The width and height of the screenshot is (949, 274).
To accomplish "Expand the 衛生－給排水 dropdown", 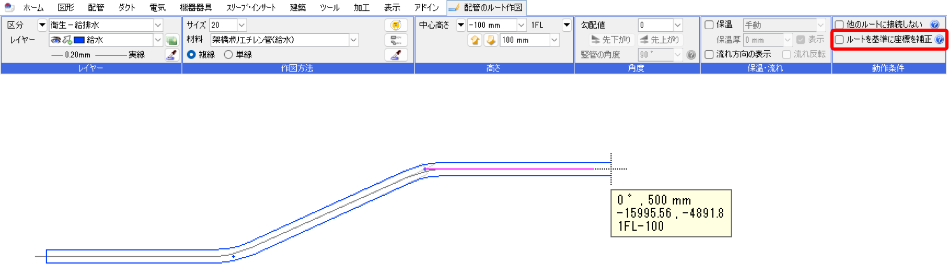I will (x=158, y=25).
